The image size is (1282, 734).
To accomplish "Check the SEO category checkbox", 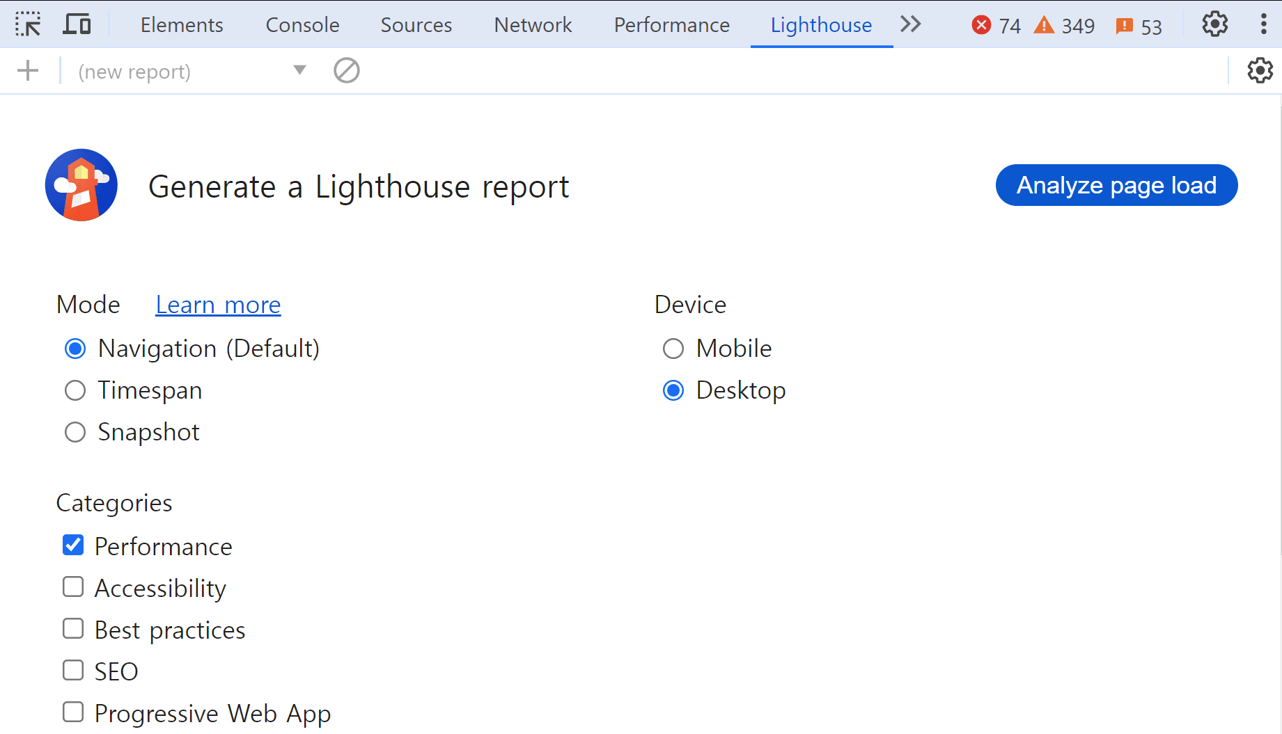I will [73, 671].
